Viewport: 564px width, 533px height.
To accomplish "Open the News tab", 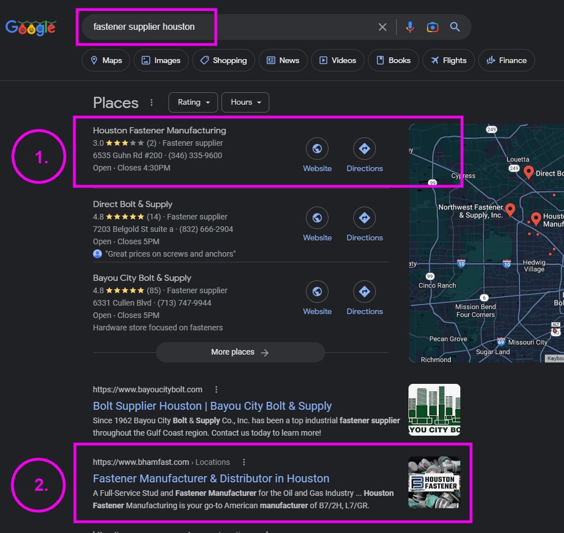I will (x=283, y=60).
